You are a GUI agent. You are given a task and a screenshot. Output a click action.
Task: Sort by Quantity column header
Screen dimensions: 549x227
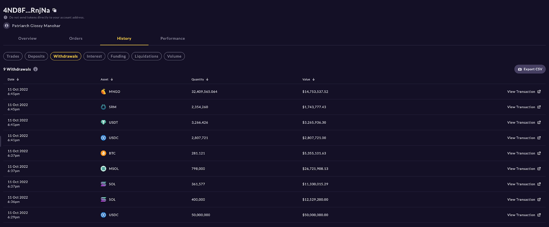[x=200, y=79]
